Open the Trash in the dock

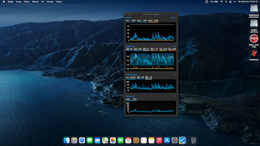click(193, 140)
